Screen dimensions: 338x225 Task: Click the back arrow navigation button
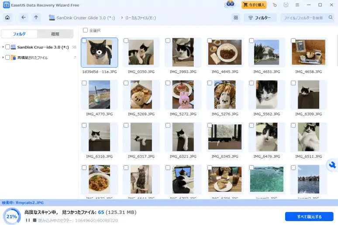(24, 17)
